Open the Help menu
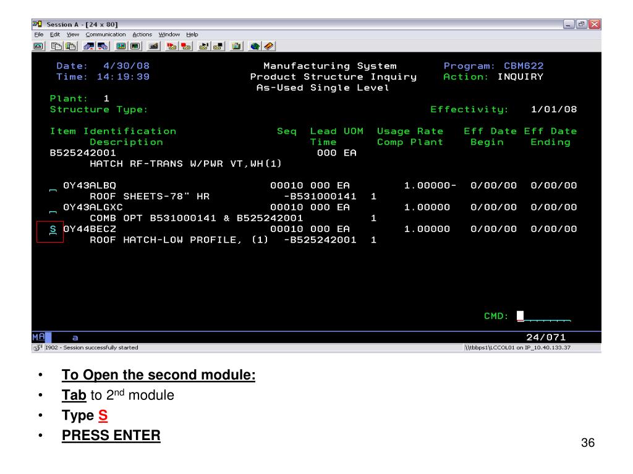The width and height of the screenshot is (633, 474). [x=192, y=35]
